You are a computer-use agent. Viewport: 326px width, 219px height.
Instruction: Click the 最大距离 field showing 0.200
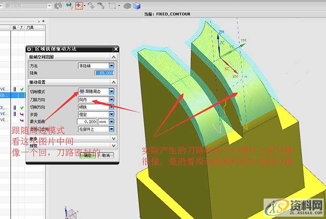[86, 121]
